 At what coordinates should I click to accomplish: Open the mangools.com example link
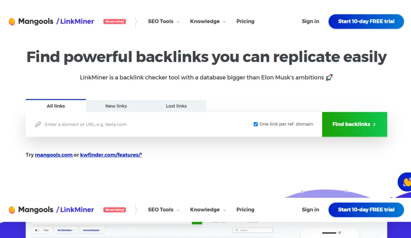(x=53, y=155)
